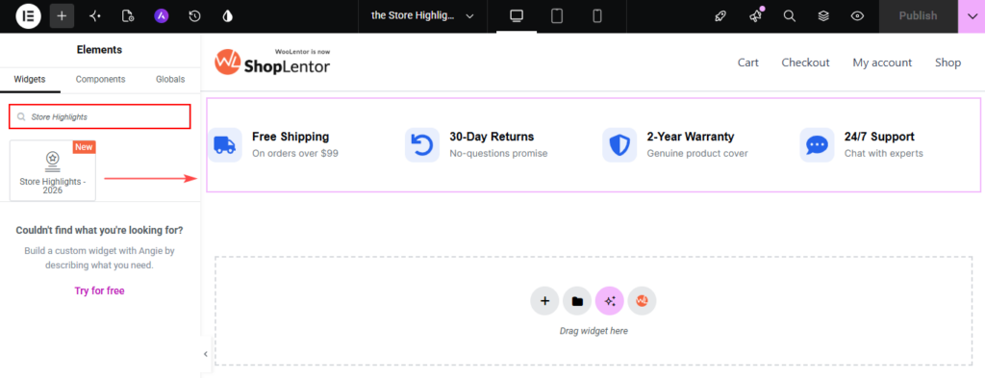Image resolution: width=985 pixels, height=378 pixels.
Task: Select the Store Highlights - 2026 widget
Action: click(53, 171)
